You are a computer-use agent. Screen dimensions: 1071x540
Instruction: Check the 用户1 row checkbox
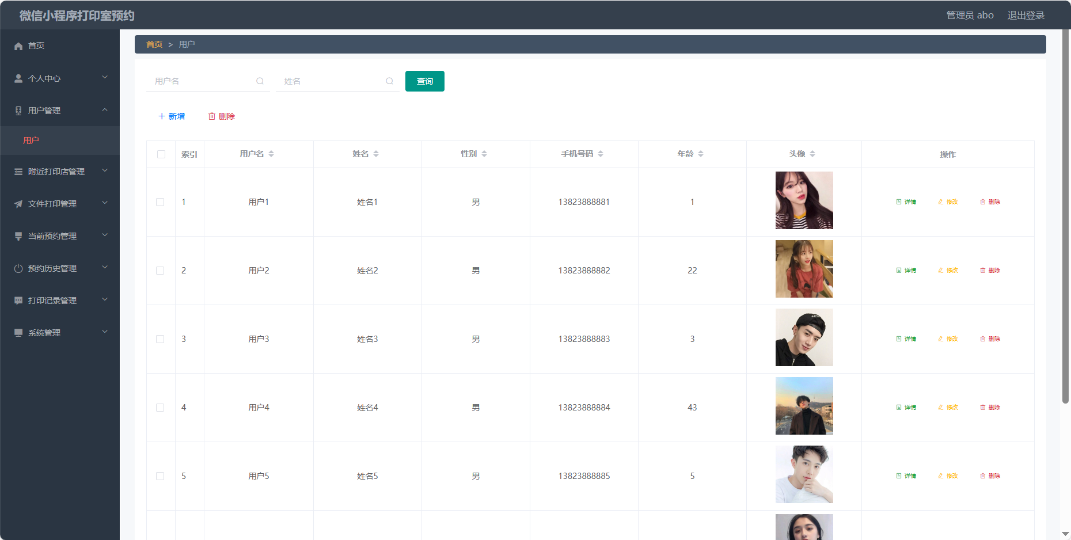[160, 202]
